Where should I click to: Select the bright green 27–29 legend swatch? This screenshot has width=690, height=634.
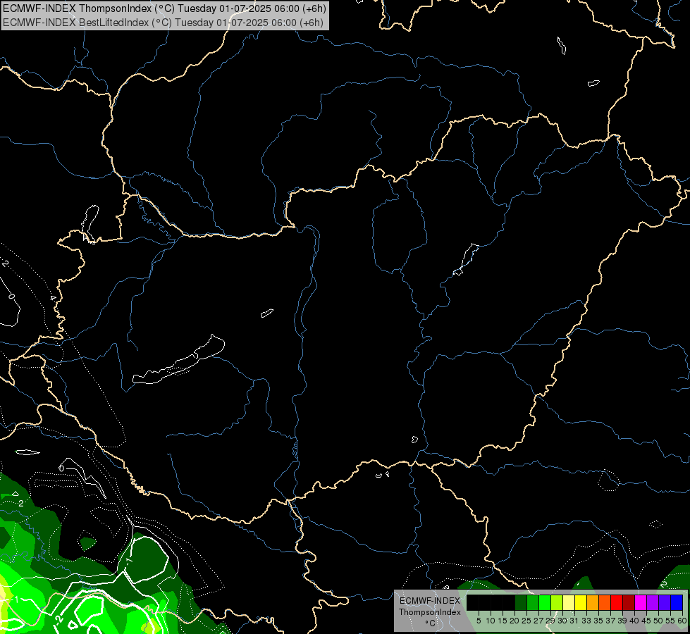tap(545, 602)
